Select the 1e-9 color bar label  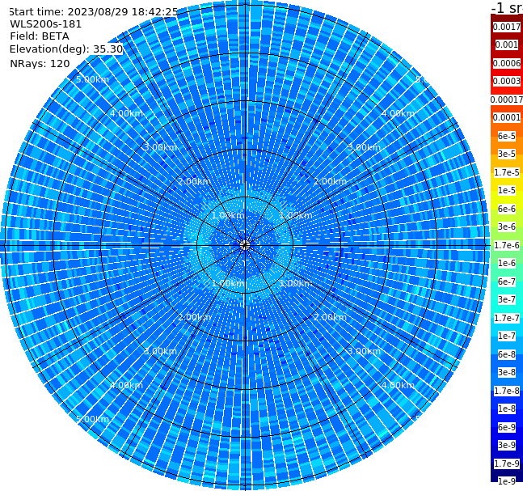click(507, 481)
